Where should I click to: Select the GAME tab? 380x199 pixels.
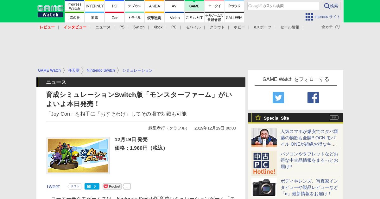pyautogui.click(x=194, y=6)
